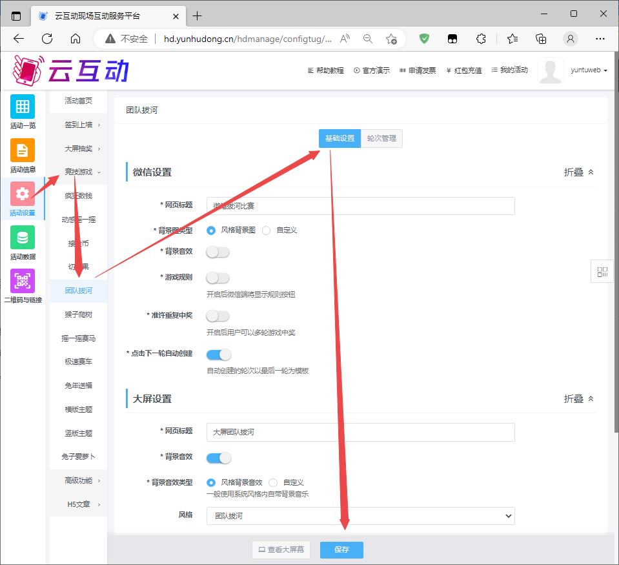Expand the 大屏抽奖 menu
This screenshot has width=619, height=565.
tap(78, 149)
